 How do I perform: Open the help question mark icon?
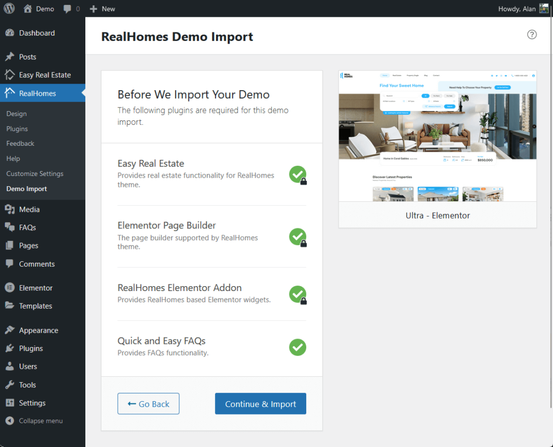[x=532, y=35]
